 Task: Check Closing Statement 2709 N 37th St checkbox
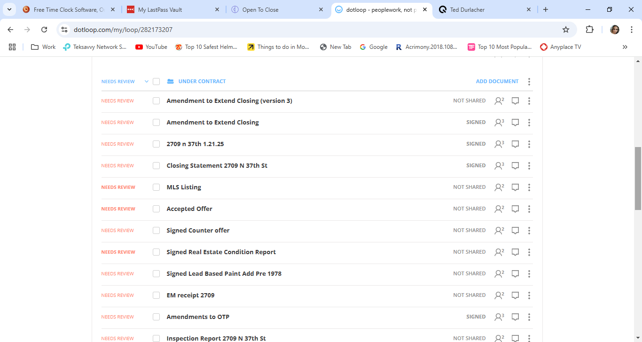coord(157,165)
